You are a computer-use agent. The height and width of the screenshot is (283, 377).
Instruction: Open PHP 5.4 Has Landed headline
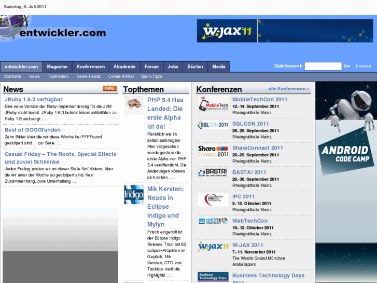(165, 113)
